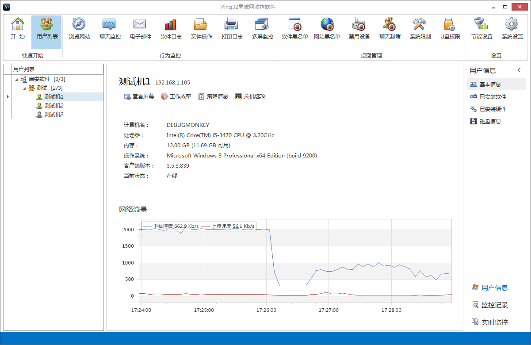Open the 浏览网站 monitoring icon
The image size is (531, 345).
[x=79, y=29]
